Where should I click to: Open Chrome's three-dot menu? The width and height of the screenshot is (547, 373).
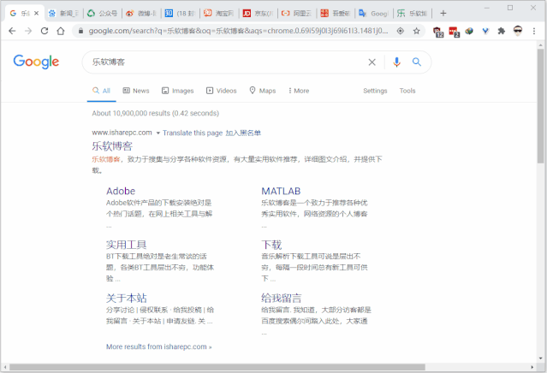(x=534, y=31)
